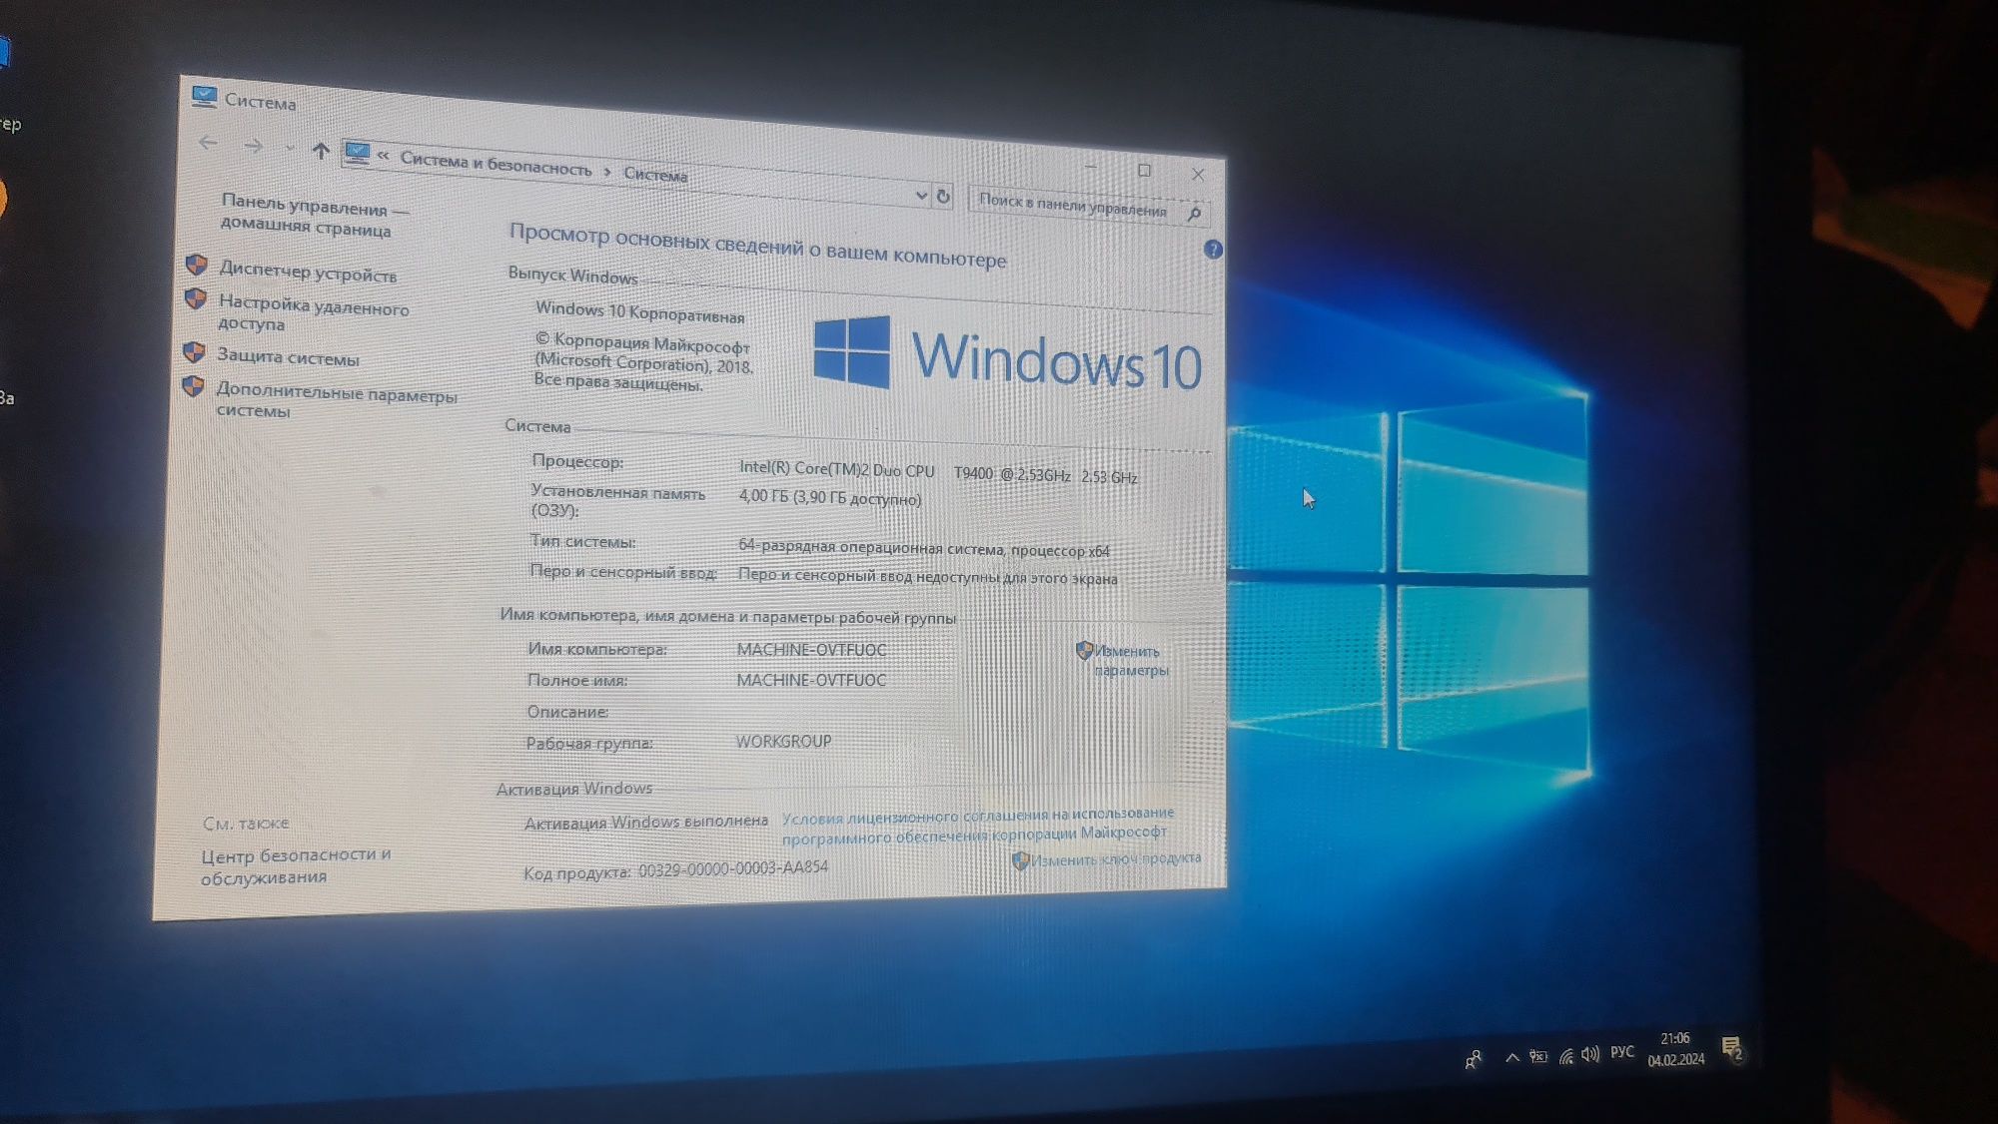Open the breadcrumb double-chevron overflow
Screen dimensions: 1998x1124
tap(383, 155)
